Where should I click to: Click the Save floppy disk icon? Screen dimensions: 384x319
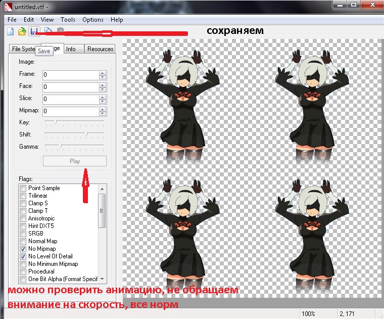(x=34, y=32)
